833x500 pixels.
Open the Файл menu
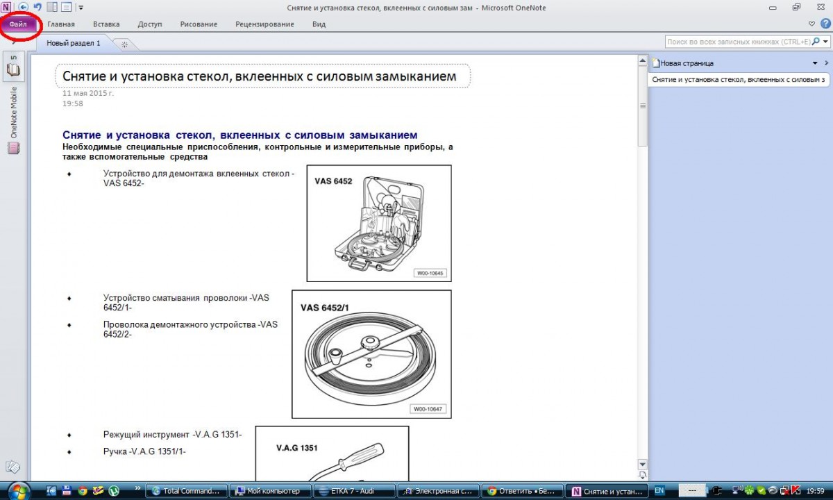pyautogui.click(x=19, y=24)
